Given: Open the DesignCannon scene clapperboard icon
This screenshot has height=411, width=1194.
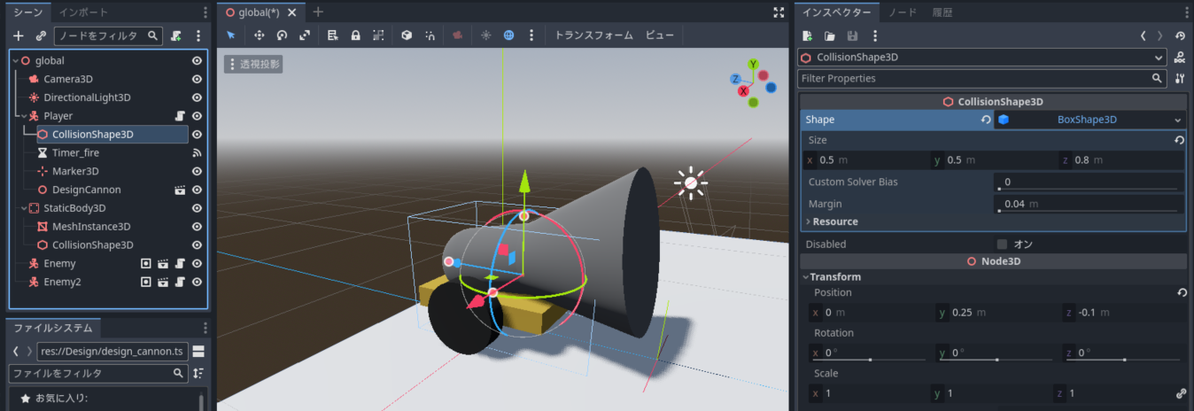Looking at the screenshot, I should tap(179, 190).
